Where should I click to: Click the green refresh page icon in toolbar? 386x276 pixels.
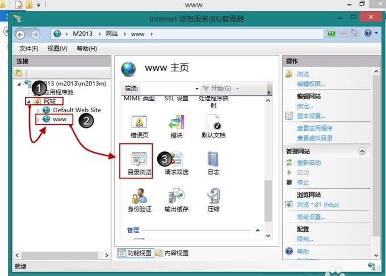(332, 33)
